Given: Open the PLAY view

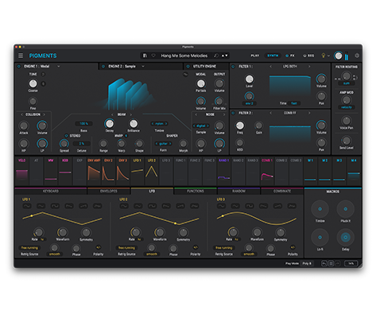Looking at the screenshot, I should 255,56.
